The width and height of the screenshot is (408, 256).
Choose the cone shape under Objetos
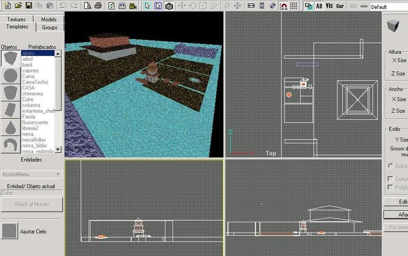pos(10,127)
